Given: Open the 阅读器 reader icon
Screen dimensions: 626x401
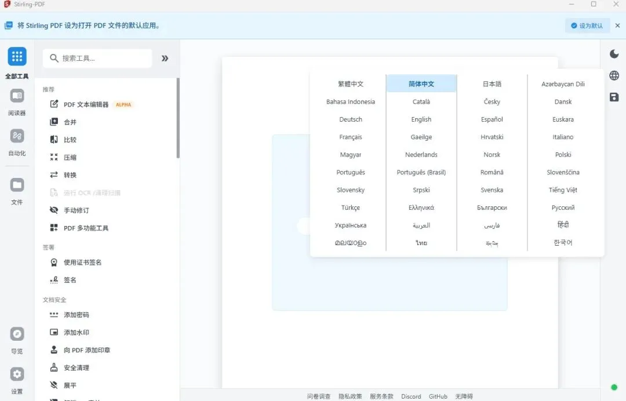Looking at the screenshot, I should (x=17, y=96).
